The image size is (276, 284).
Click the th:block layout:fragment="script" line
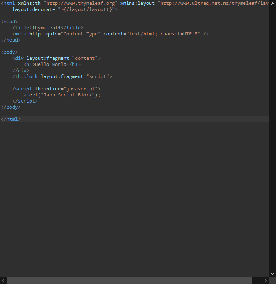pyautogui.click(x=62, y=76)
